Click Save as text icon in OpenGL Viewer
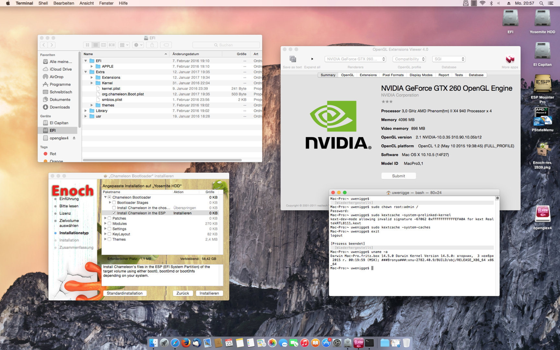 point(292,59)
